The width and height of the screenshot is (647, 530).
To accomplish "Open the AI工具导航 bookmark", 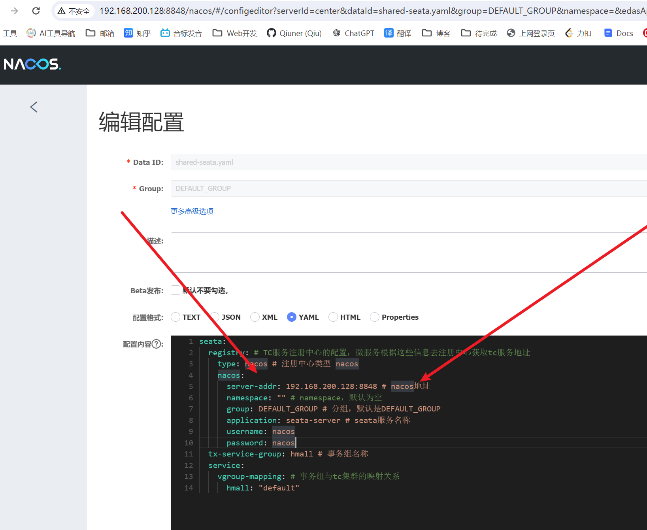I will pos(51,33).
